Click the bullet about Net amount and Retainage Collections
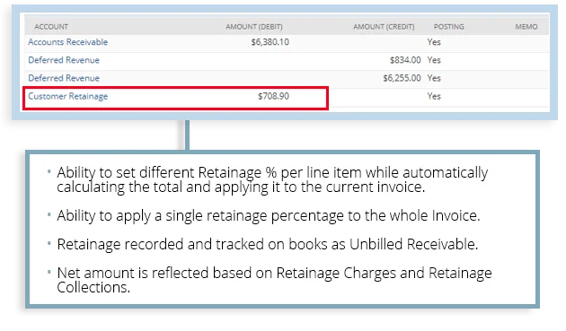566x331 pixels. 274,280
